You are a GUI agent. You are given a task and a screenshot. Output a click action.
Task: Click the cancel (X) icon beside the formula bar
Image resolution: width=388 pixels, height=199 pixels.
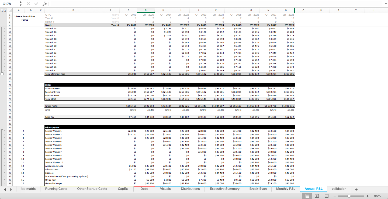point(28,3)
